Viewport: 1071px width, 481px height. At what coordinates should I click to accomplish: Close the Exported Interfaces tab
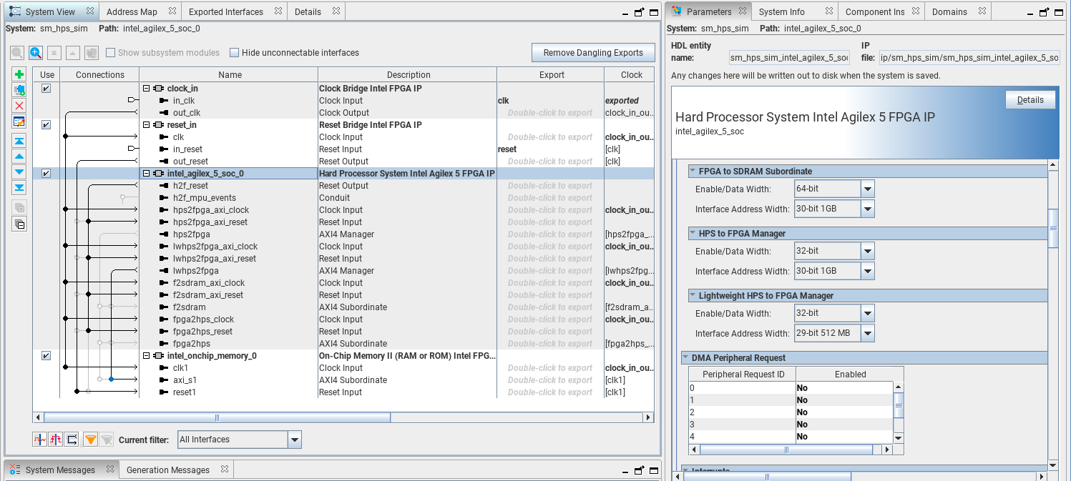(x=278, y=11)
